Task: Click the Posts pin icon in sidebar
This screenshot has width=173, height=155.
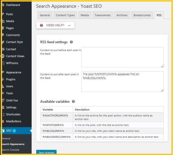Action: [3, 14]
